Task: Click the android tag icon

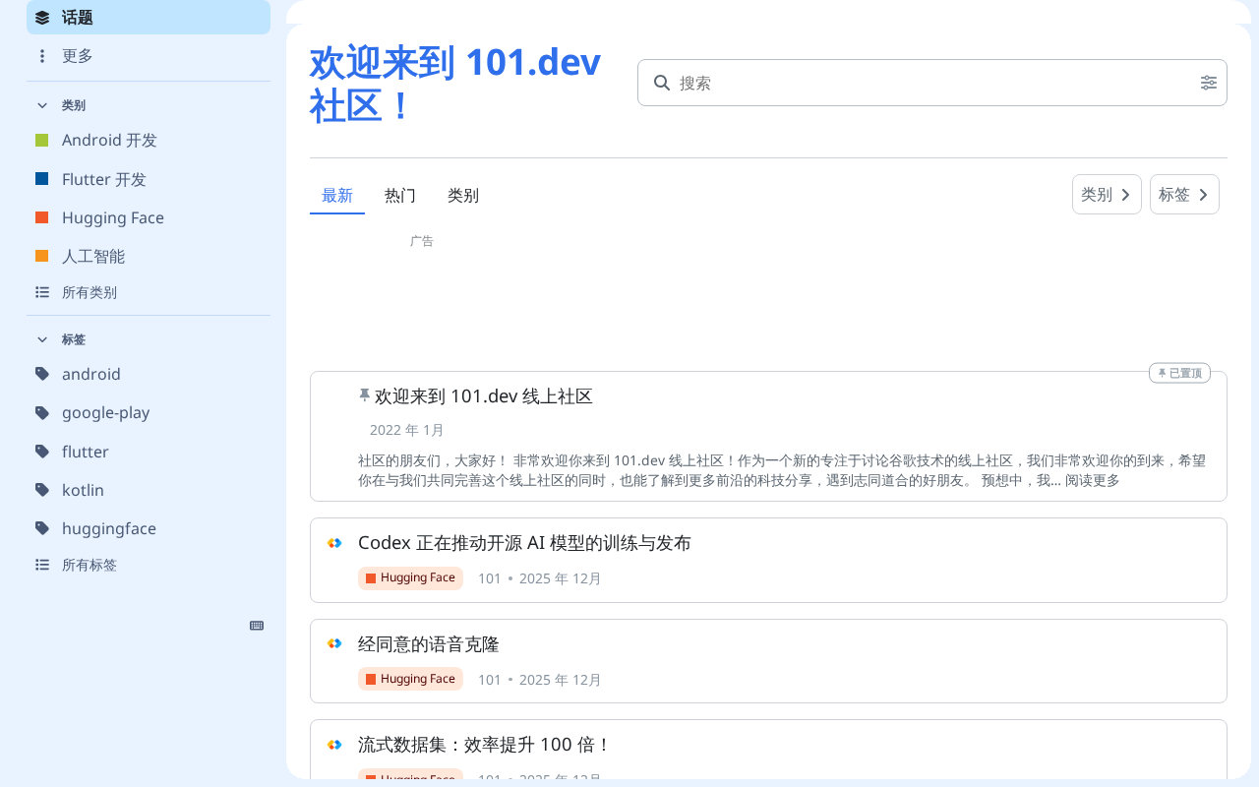Action: (x=42, y=374)
